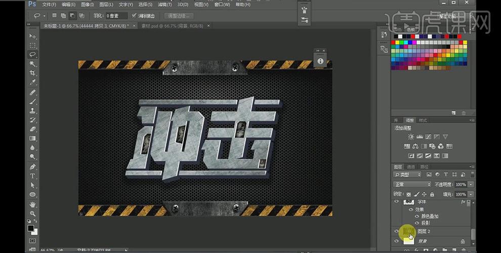501x253 pixels.
Task: Select the 图层 2 layer thumbnail
Action: tap(409, 231)
